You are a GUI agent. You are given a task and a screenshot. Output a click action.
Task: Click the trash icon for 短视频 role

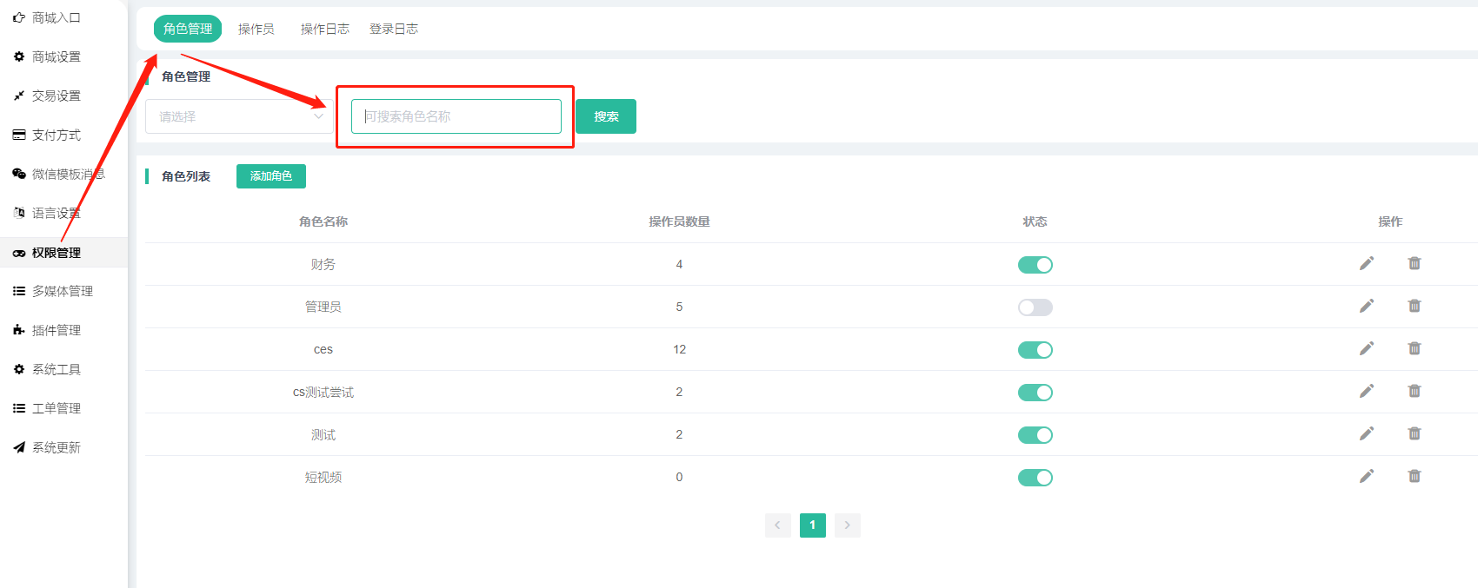pos(1415,476)
